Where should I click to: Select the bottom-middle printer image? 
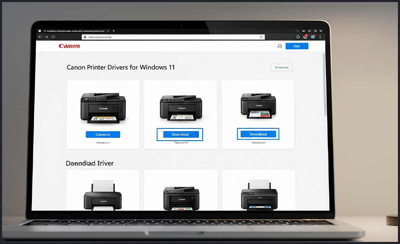(x=181, y=198)
